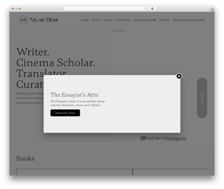Image resolution: width=224 pixels, height=189 pixels.
Task: Close the Essayist's Attic popup
Action: 179,76
